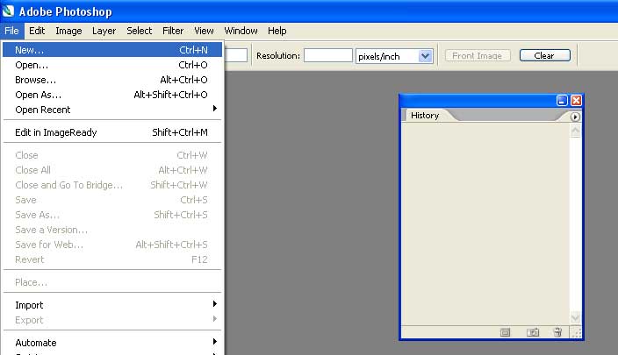Click the Front Image button
Screen dimensions: 618x355
point(478,55)
